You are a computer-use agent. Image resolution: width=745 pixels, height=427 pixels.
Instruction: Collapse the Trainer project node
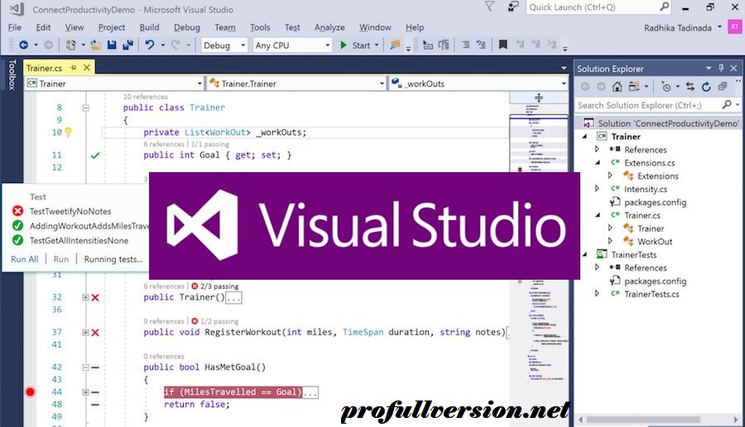click(x=585, y=137)
